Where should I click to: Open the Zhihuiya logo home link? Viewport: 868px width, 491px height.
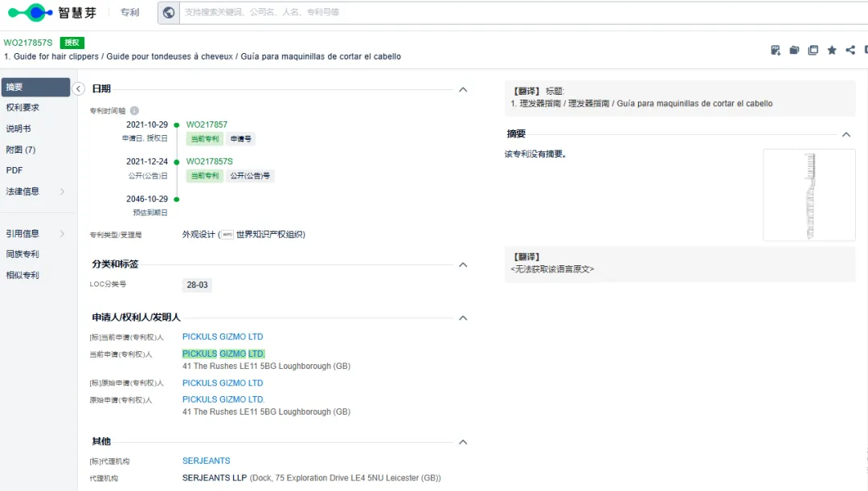[52, 12]
